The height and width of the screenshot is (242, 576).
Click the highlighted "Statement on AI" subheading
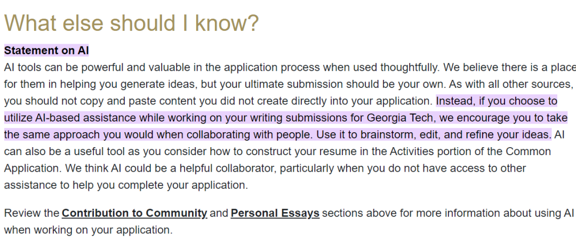46,51
